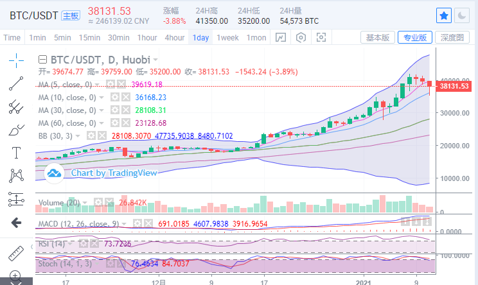The image size is (478, 285).
Task: Select the 30min timeframe
Action: [119, 37]
